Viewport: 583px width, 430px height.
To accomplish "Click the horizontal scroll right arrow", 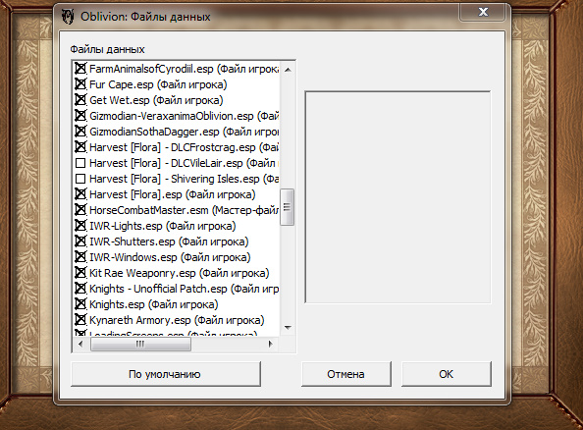I will click(x=271, y=344).
